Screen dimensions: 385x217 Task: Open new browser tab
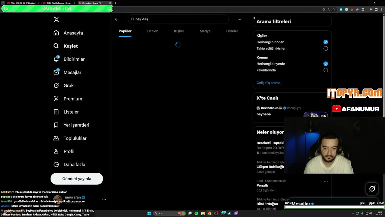pyautogui.click(x=115, y=3)
